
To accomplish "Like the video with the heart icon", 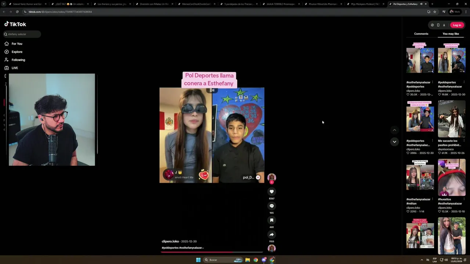I will (272, 191).
